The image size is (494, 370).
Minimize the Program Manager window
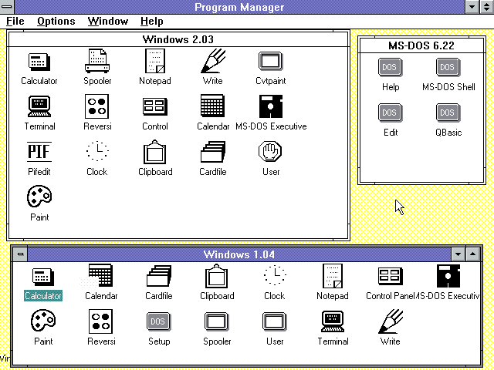[x=472, y=7]
